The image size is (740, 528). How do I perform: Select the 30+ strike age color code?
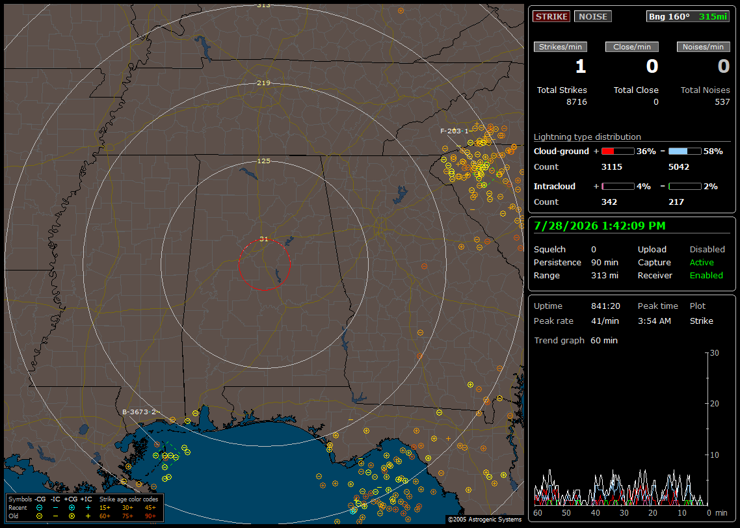127,508
